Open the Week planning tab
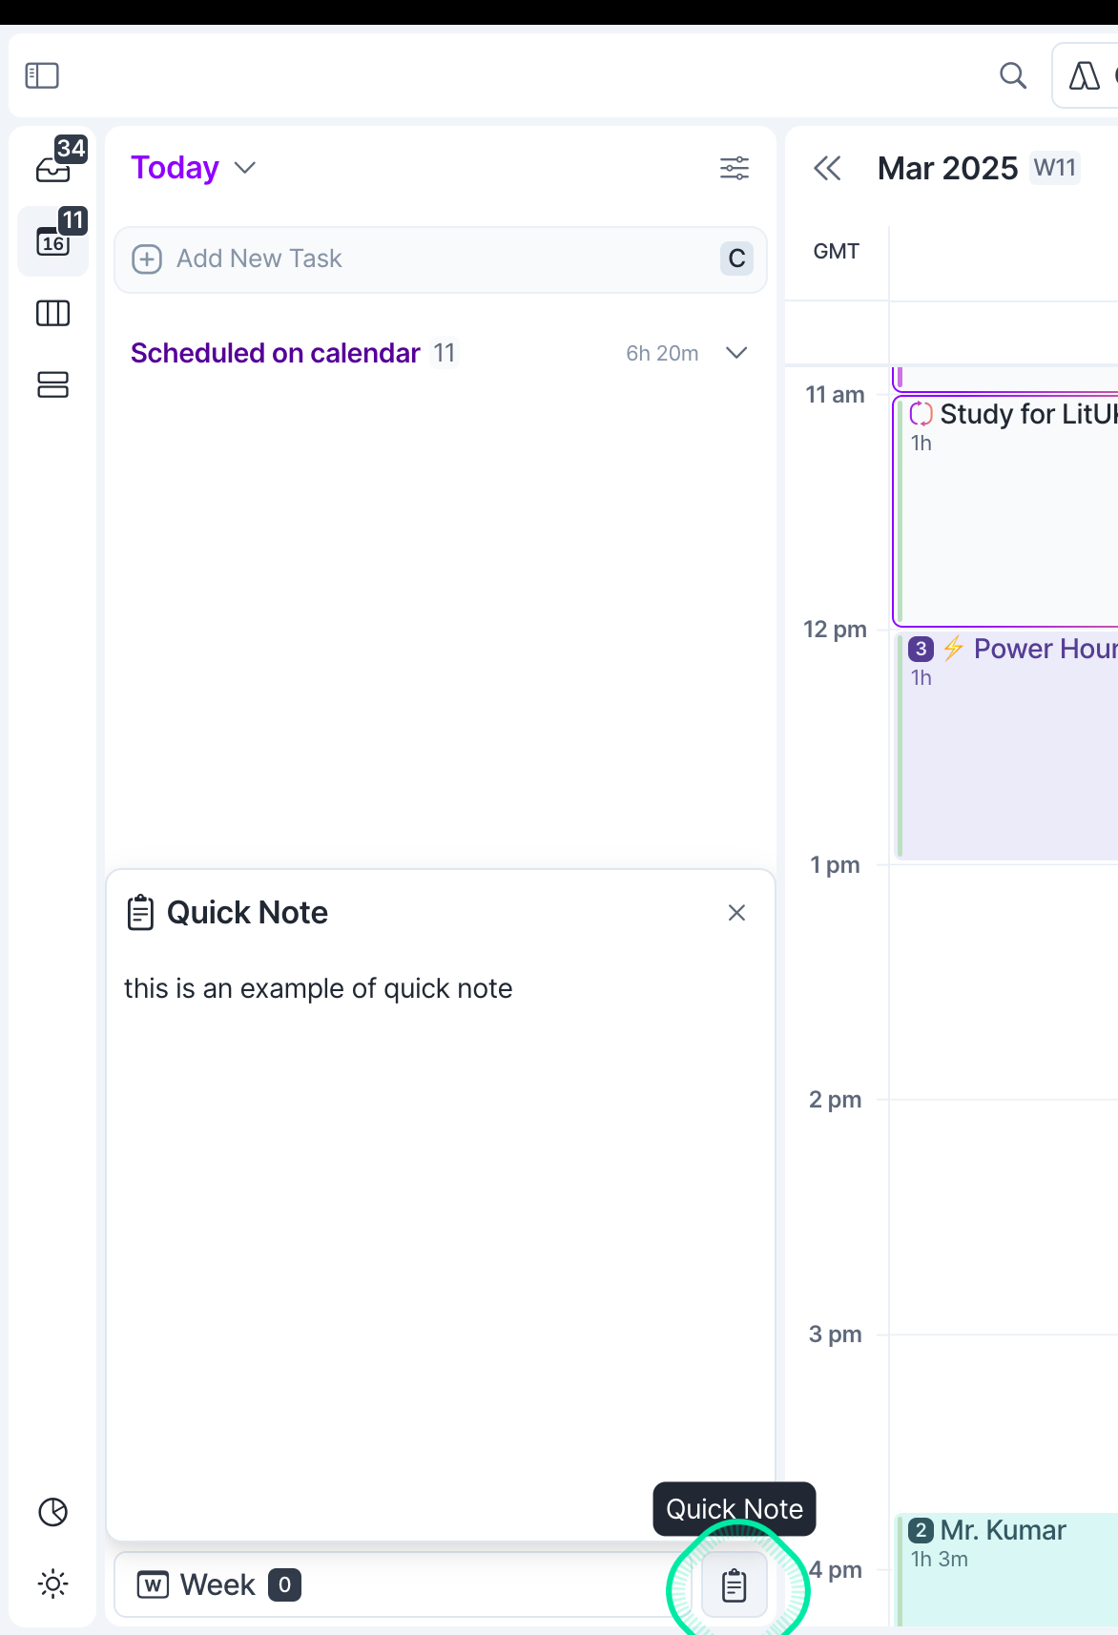 (218, 1584)
